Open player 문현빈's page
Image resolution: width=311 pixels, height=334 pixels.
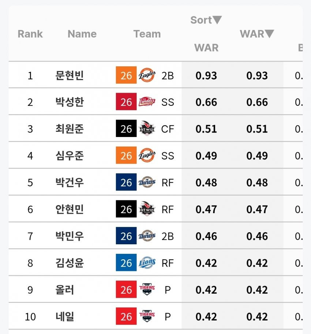click(70, 75)
